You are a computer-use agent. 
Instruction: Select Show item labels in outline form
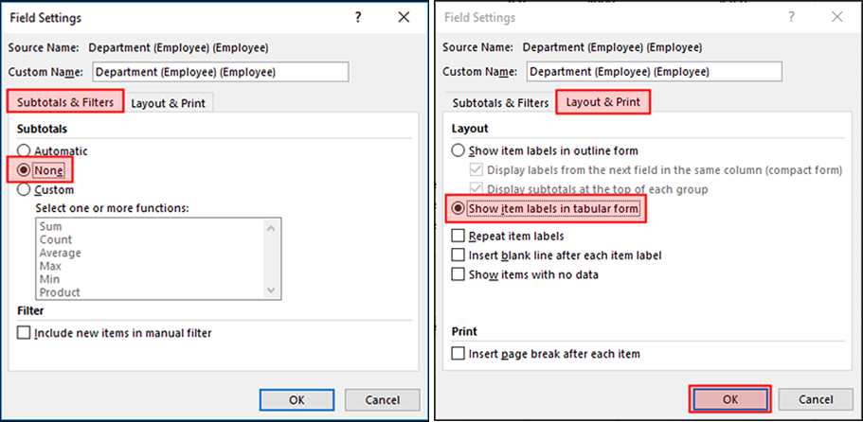pyautogui.click(x=459, y=150)
